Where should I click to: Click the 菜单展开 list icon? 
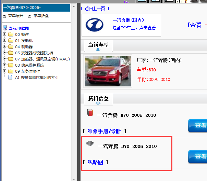(x=4, y=16)
